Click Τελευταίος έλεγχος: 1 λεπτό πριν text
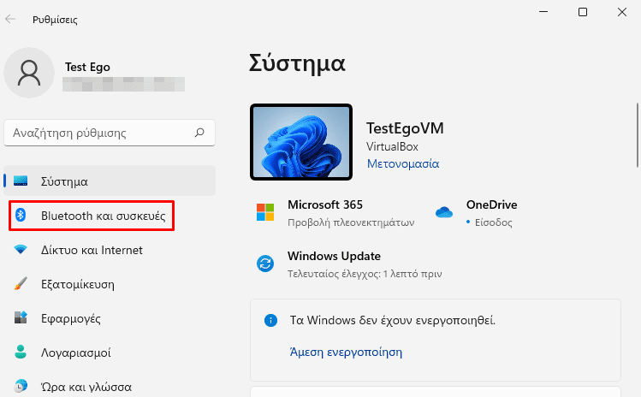The height and width of the screenshot is (397, 641). [365, 274]
